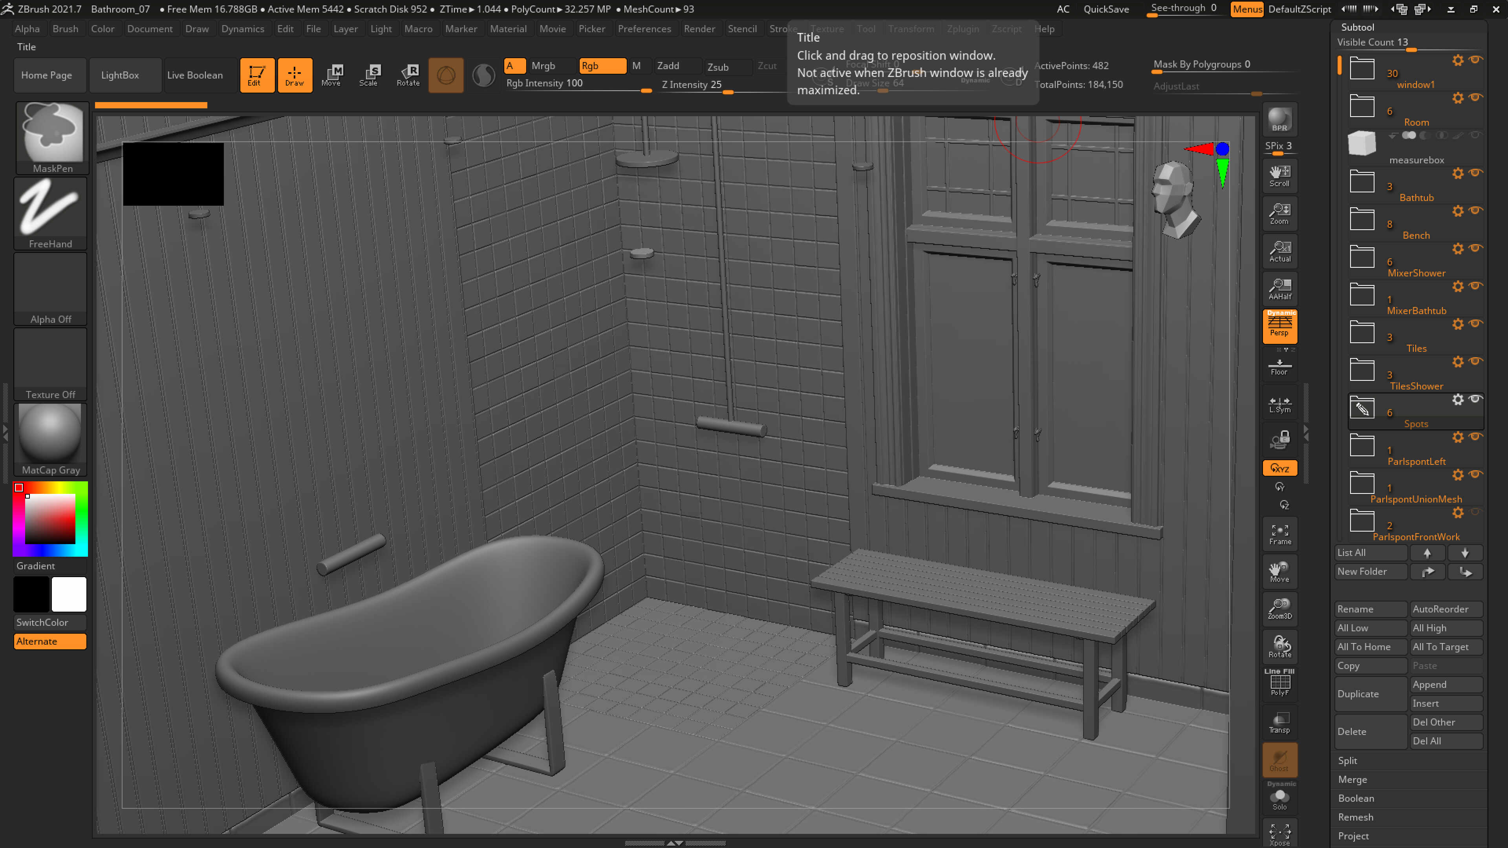The width and height of the screenshot is (1508, 848).
Task: Activate the Rotate transform button
Action: 408,75
